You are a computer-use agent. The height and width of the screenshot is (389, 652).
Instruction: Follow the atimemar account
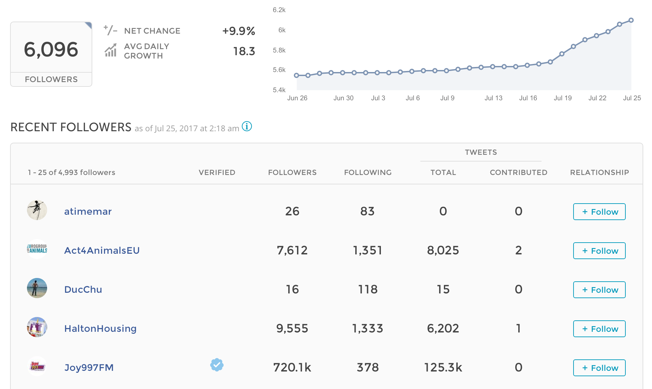tap(599, 212)
